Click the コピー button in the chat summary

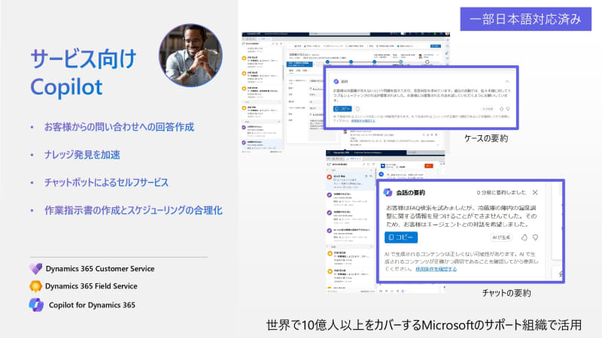click(401, 237)
